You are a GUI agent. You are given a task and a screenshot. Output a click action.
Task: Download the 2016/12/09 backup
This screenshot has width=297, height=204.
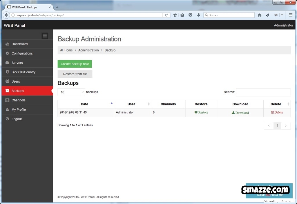pyautogui.click(x=240, y=113)
